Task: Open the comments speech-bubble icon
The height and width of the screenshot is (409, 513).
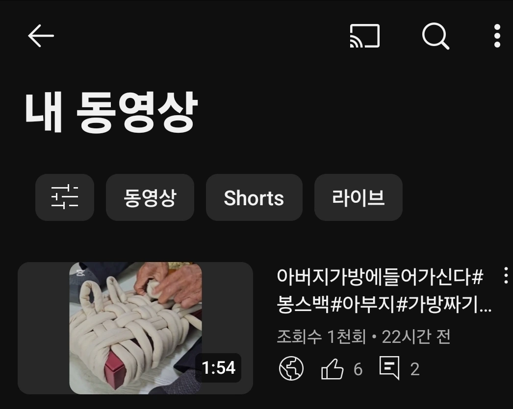Action: pos(389,368)
